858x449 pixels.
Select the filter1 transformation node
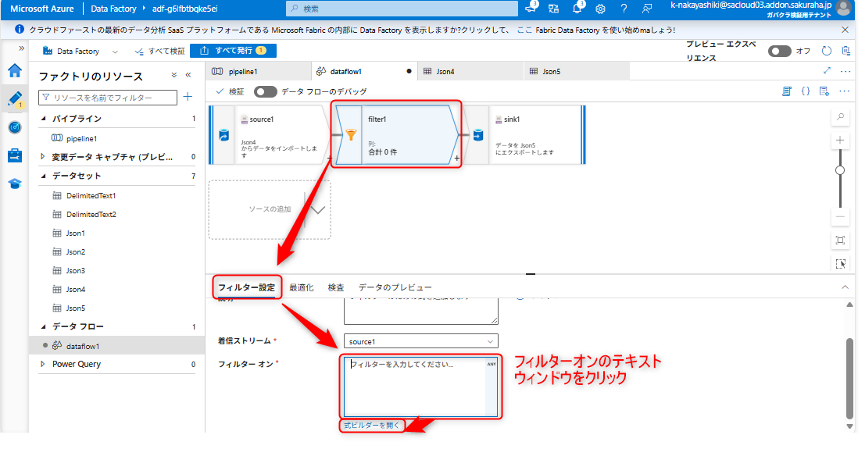click(x=397, y=135)
